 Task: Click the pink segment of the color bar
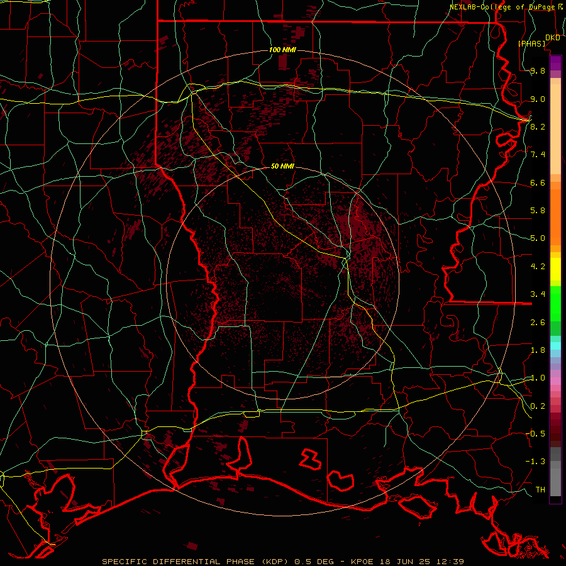pyautogui.click(x=555, y=381)
